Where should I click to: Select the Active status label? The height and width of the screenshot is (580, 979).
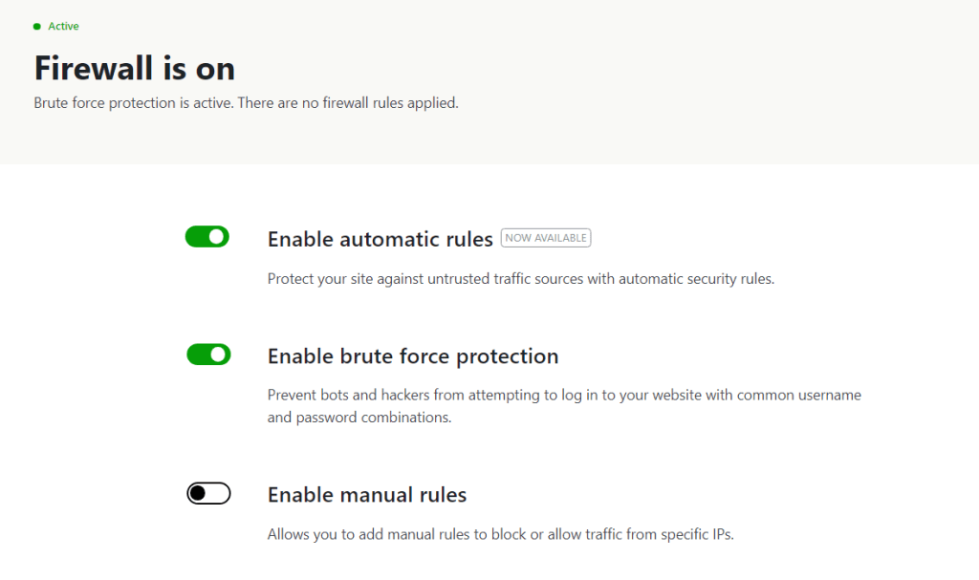[x=63, y=26]
